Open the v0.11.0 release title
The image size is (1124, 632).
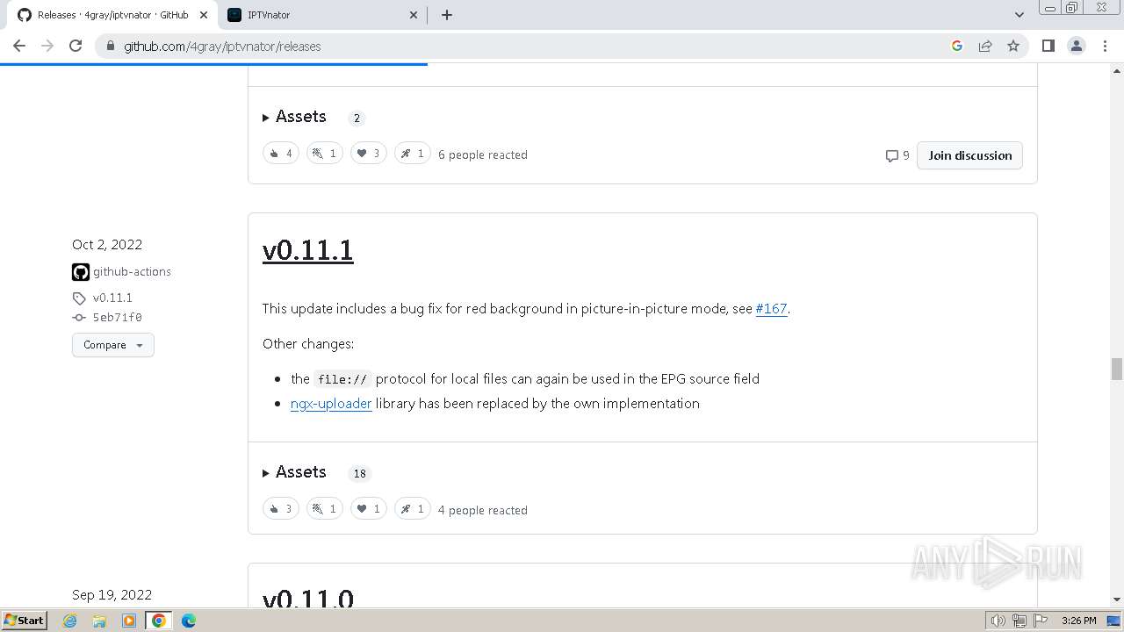pos(307,599)
